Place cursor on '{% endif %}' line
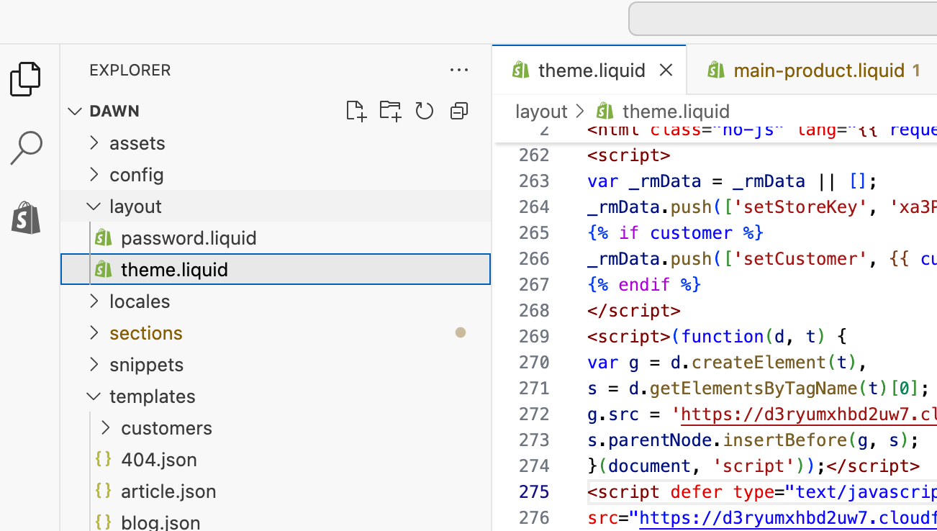The height and width of the screenshot is (531, 937). pos(644,284)
